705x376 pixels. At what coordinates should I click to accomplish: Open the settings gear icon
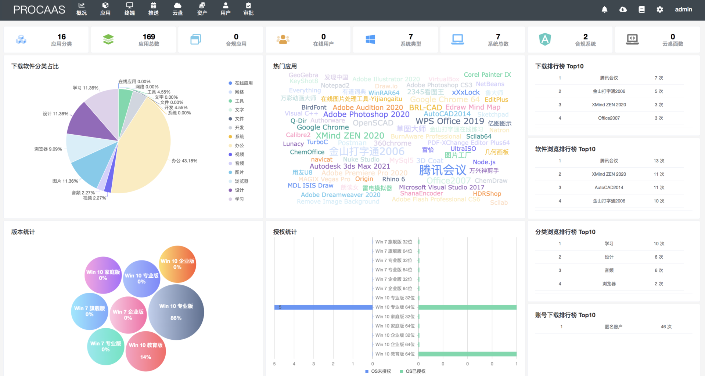660,10
